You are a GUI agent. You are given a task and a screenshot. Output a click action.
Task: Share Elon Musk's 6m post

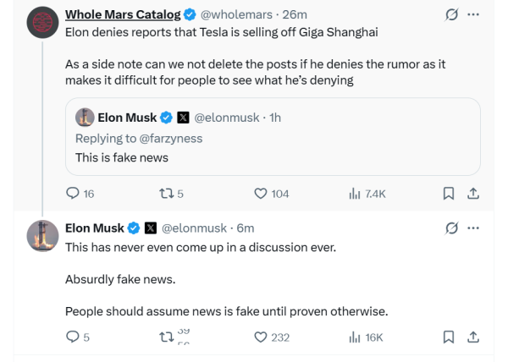[473, 337]
